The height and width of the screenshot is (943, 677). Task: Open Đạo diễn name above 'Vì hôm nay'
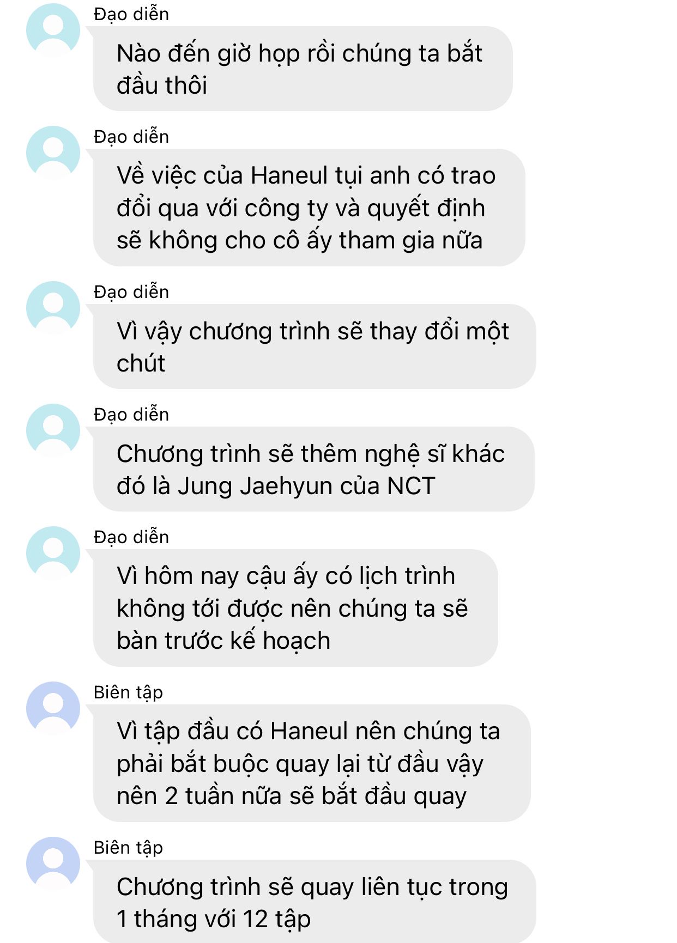point(131,538)
